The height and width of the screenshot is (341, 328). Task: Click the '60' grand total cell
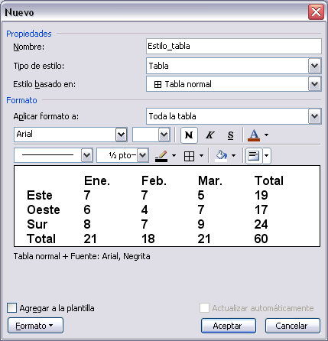pos(261,239)
